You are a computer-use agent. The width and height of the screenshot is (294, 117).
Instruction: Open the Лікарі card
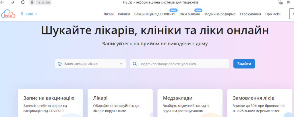(x=120, y=103)
